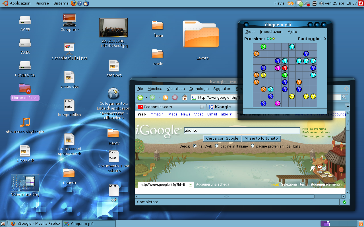The width and height of the screenshot is (364, 227).
Task: Click the volume speaker icon in the tray
Action: pyautogui.click(x=322, y=3)
